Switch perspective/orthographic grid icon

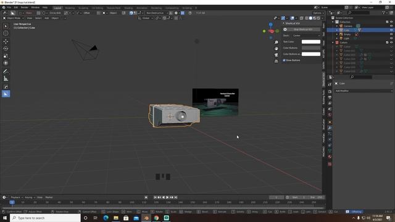[x=276, y=61]
